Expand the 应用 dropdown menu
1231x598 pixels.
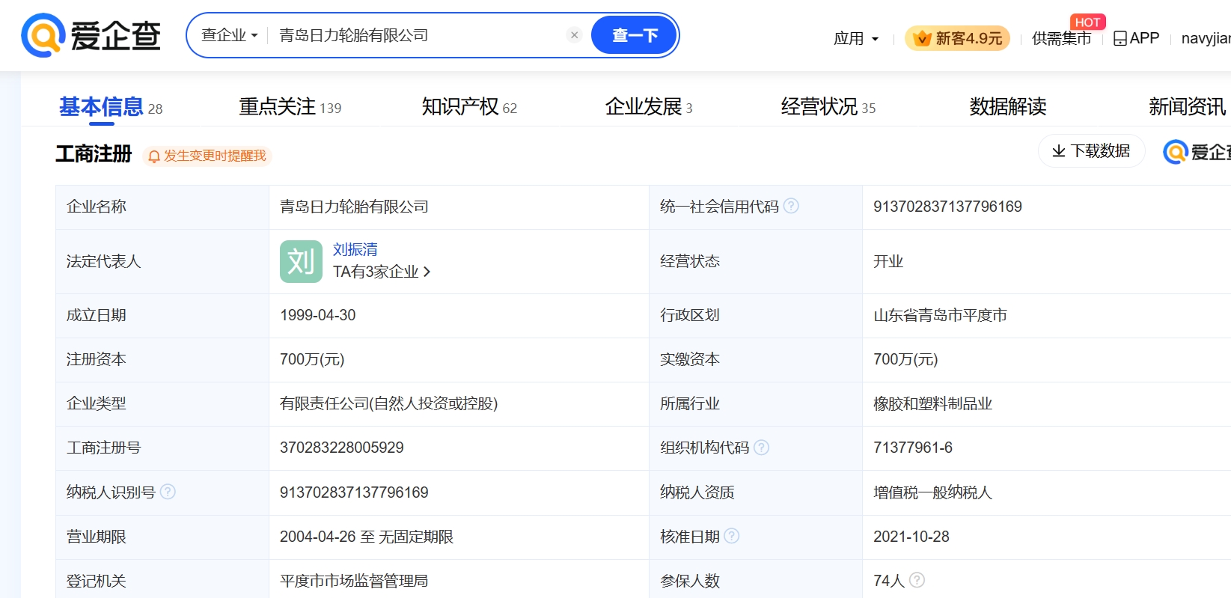pos(856,38)
